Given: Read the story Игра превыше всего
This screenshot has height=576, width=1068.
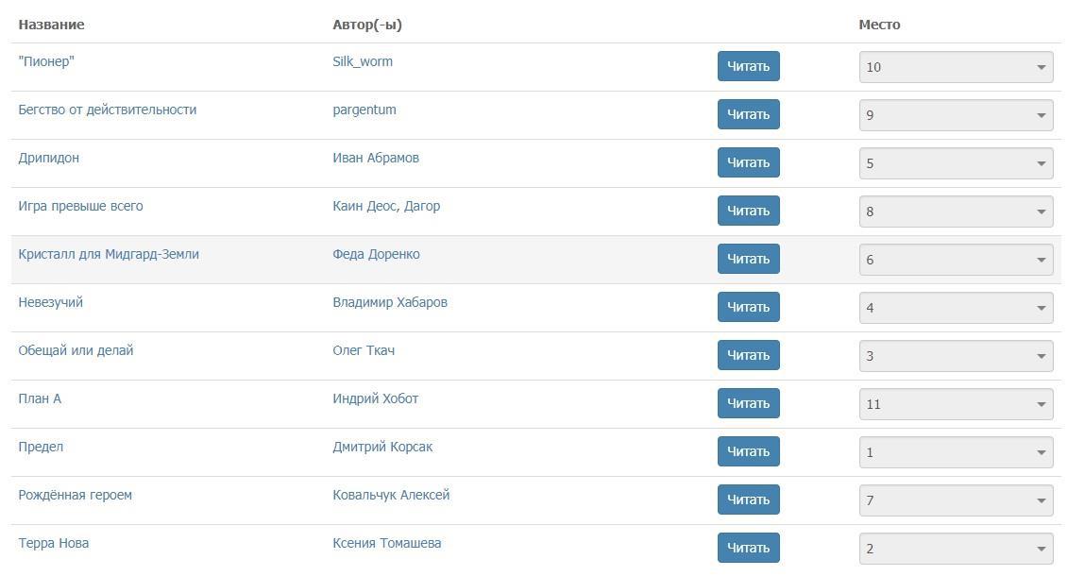Looking at the screenshot, I should point(748,211).
